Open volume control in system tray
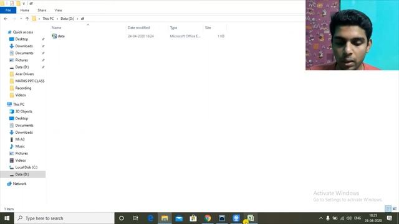The image size is (399, 224). pos(349,218)
